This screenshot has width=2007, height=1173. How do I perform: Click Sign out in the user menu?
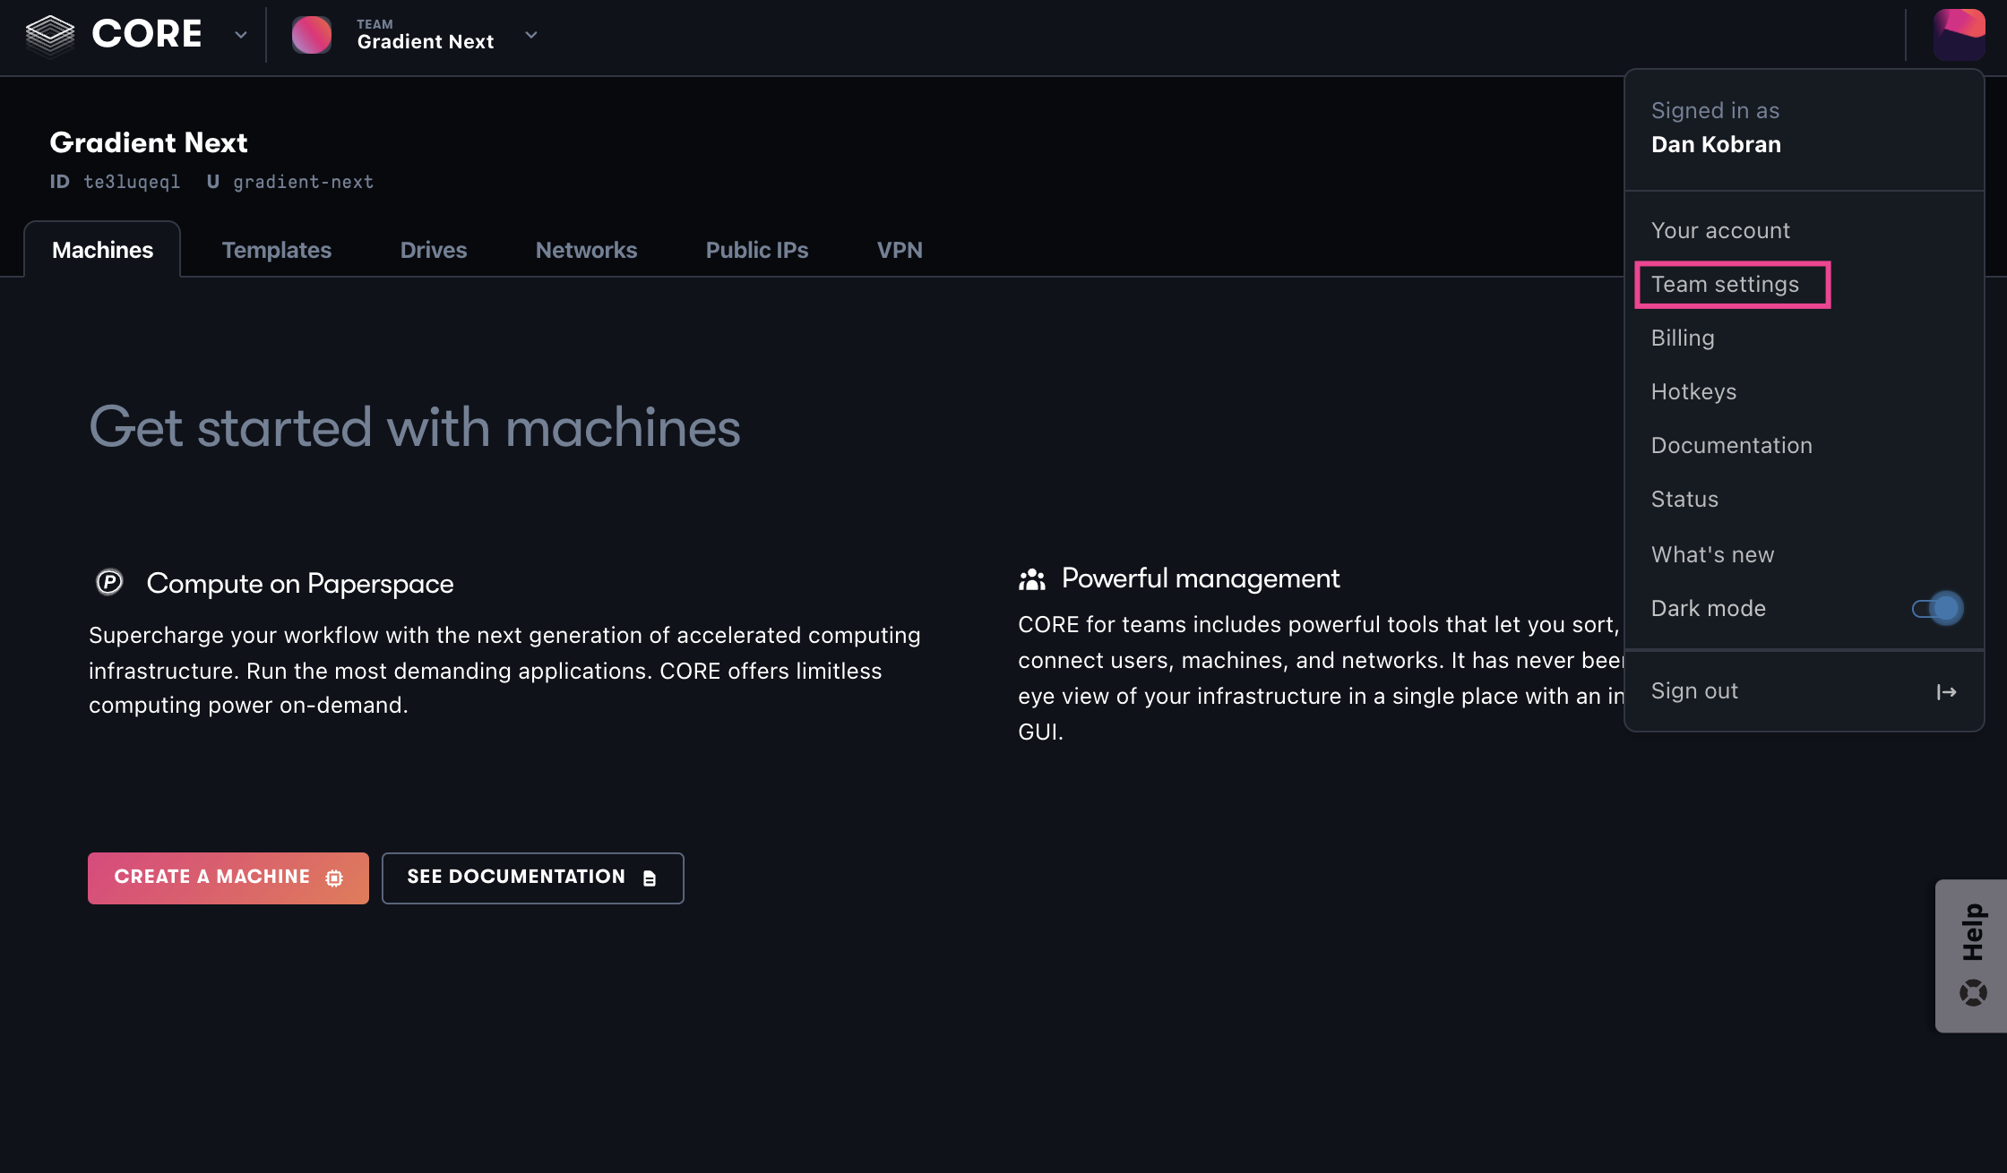click(1694, 690)
